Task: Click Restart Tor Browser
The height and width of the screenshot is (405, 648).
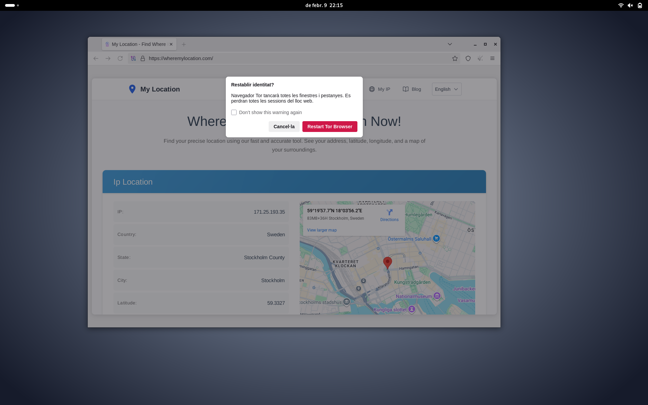Action: point(329,126)
